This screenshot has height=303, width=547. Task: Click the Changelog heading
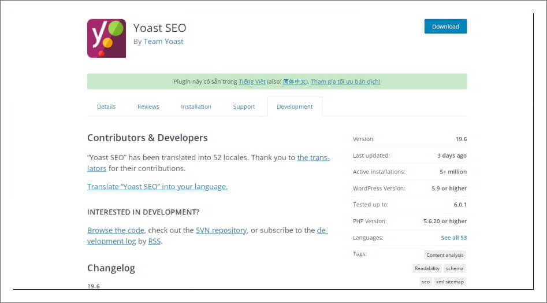(x=111, y=268)
